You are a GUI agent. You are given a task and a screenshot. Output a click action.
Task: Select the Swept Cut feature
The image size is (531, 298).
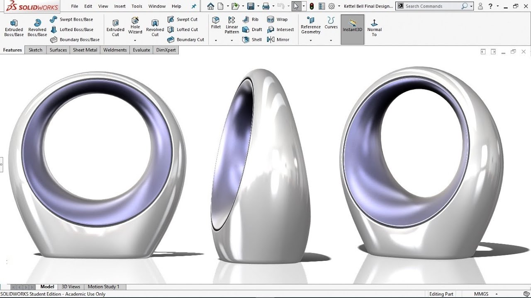(183, 19)
